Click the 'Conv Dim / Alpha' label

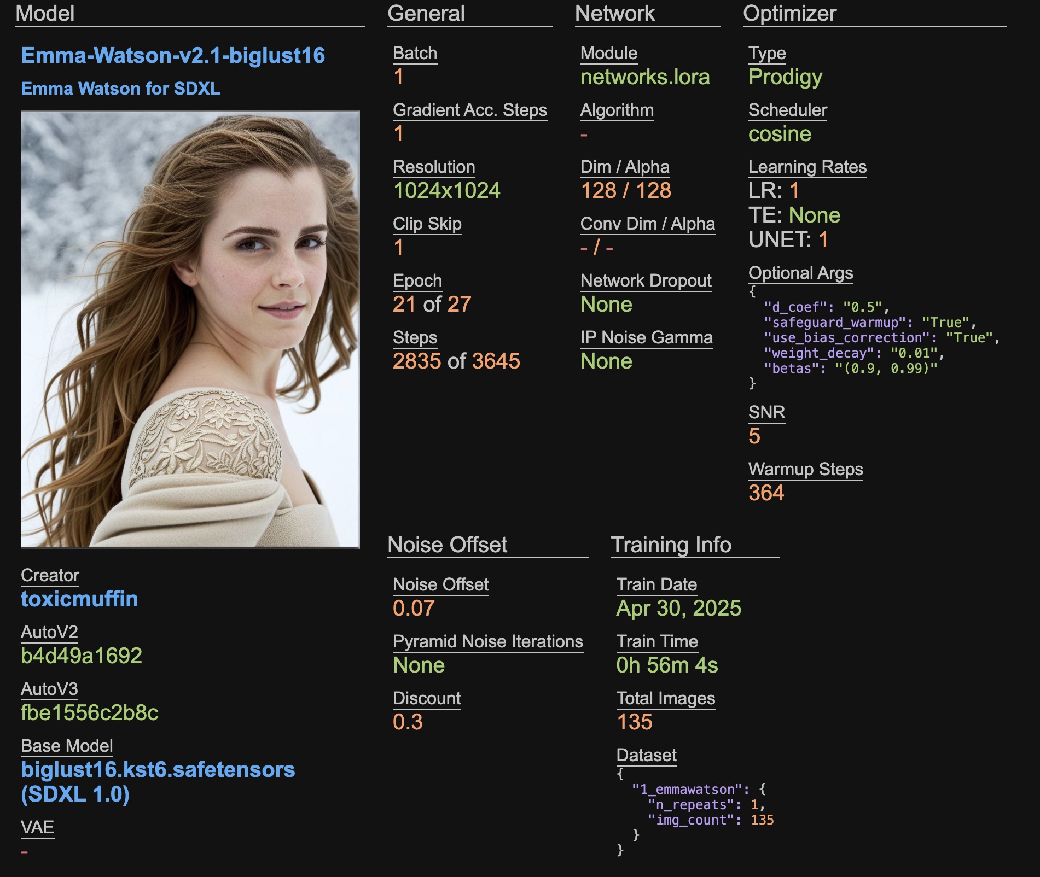click(x=648, y=224)
